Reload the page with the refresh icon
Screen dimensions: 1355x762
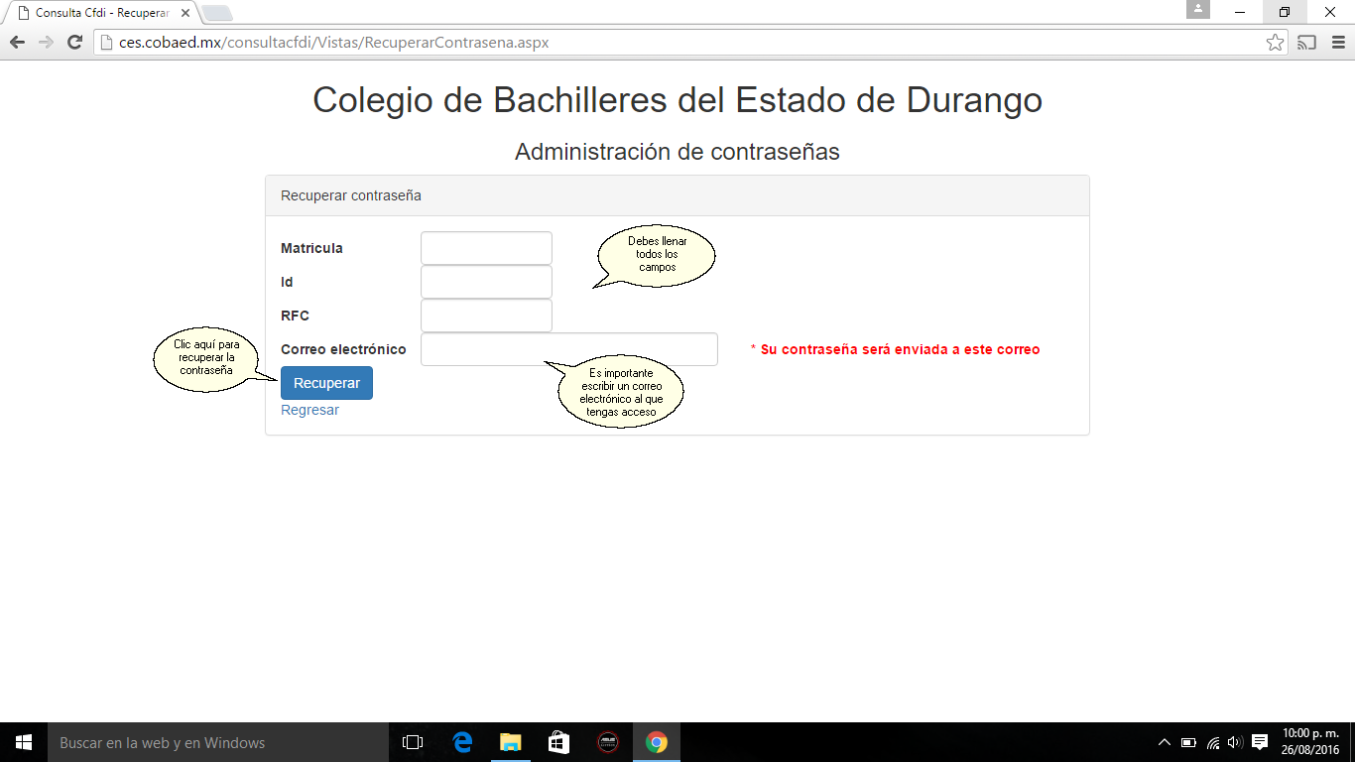pyautogui.click(x=74, y=43)
